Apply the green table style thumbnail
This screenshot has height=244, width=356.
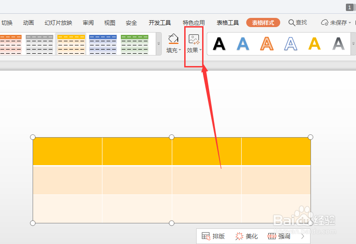point(135,44)
